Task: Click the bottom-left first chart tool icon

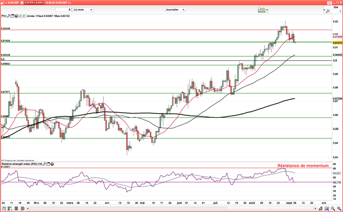Action: (4, 208)
